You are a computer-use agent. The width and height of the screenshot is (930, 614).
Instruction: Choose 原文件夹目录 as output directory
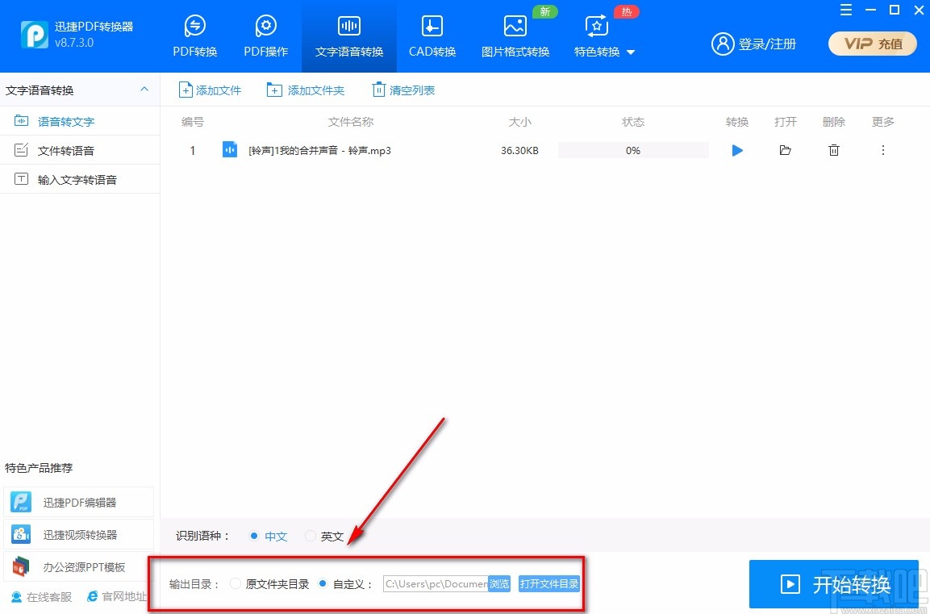coord(235,583)
